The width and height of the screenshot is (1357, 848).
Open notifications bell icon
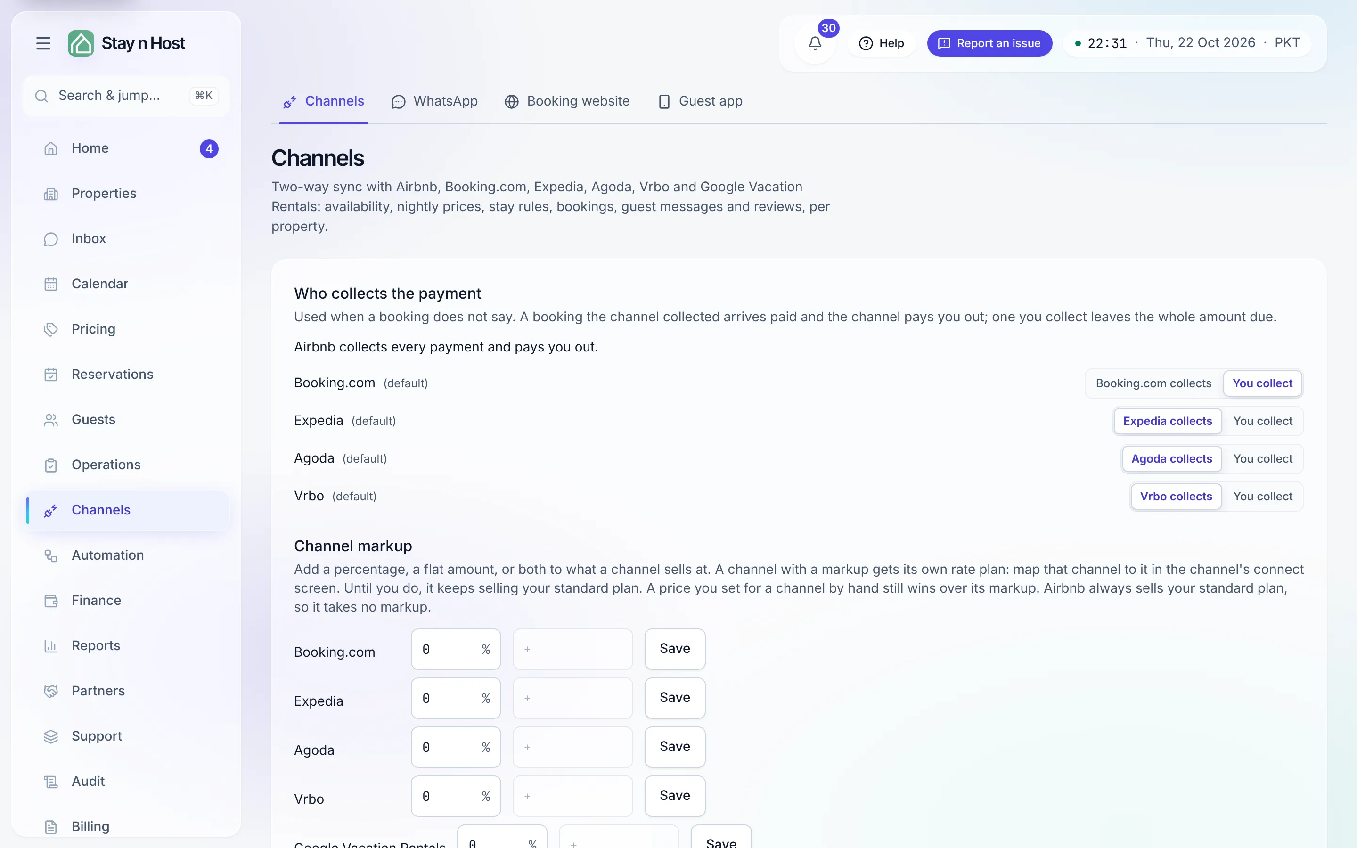tap(815, 43)
